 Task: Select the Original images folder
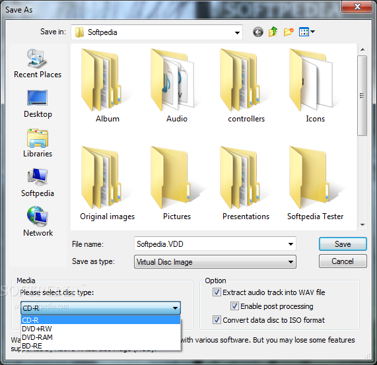(107, 183)
